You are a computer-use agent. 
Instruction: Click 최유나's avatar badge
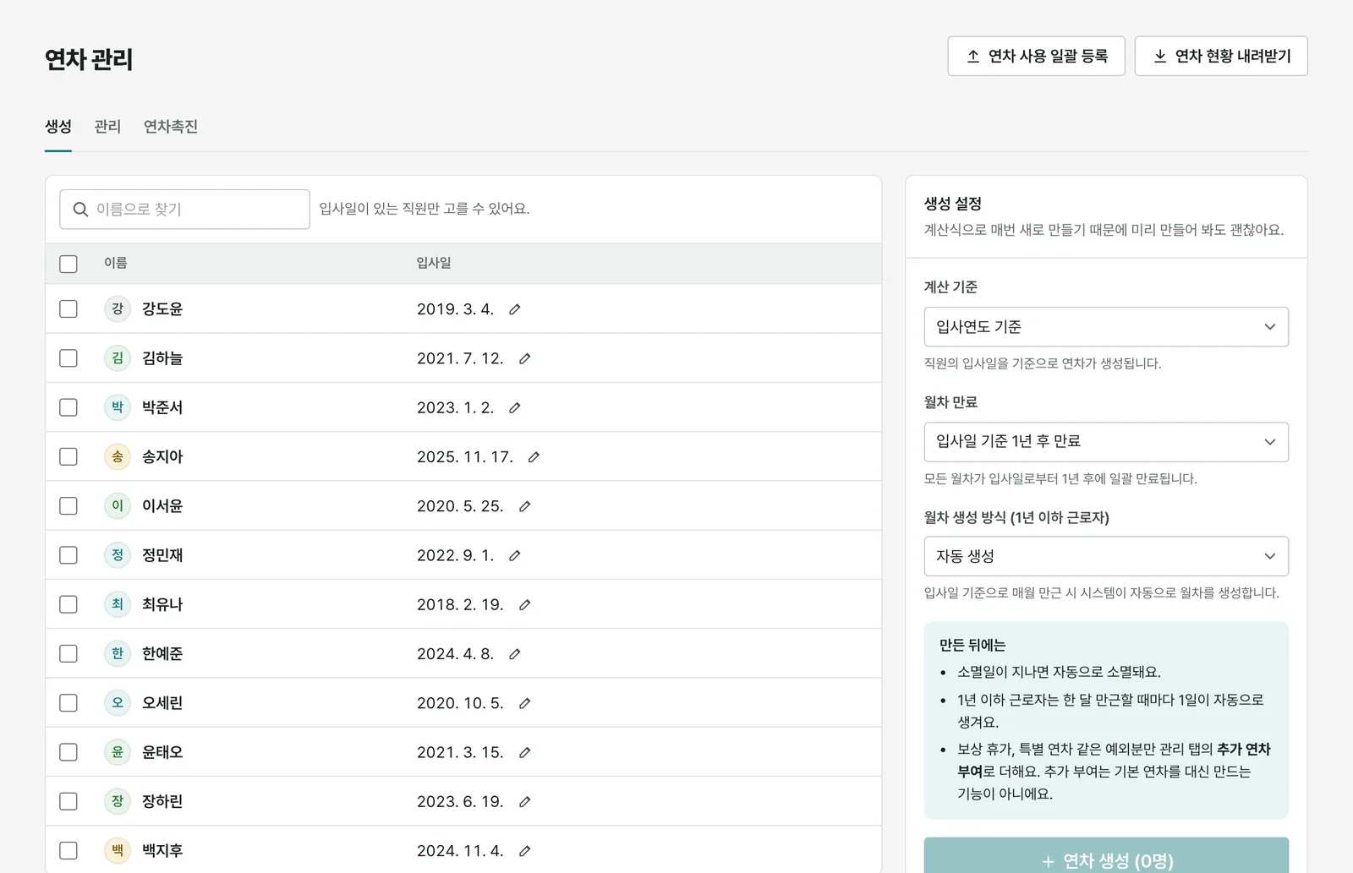point(118,604)
